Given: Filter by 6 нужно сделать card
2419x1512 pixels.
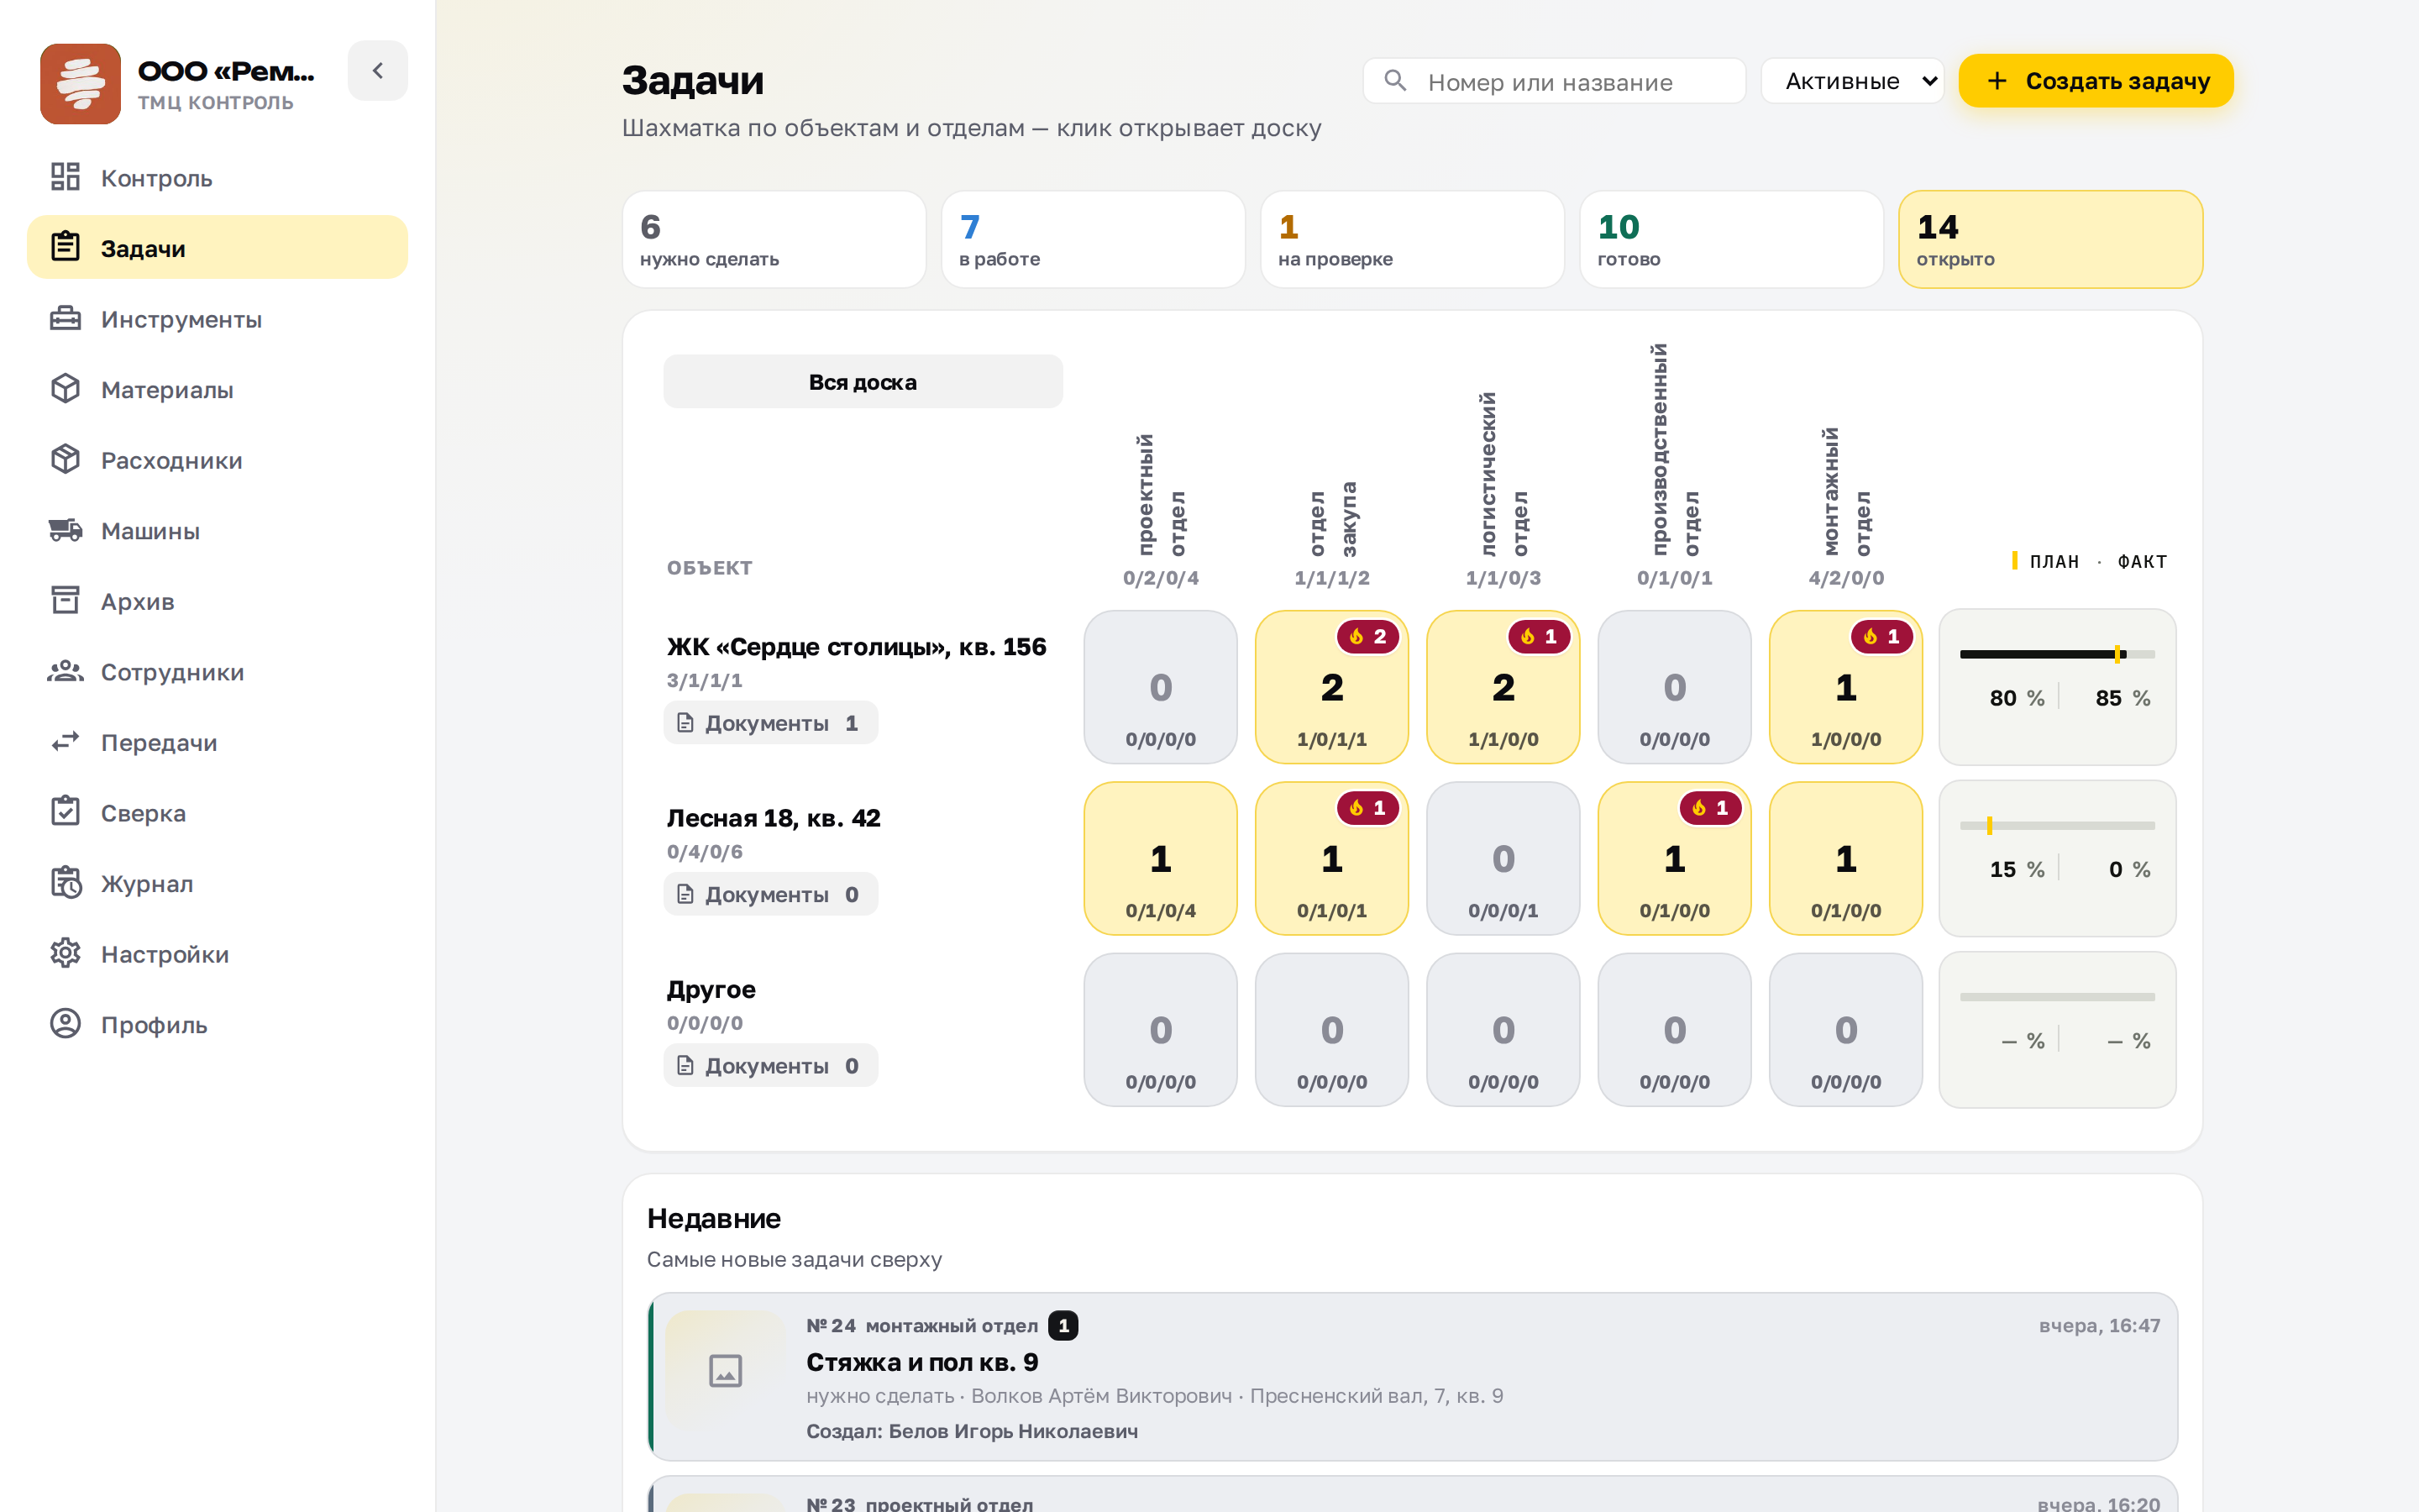Looking at the screenshot, I should click(x=774, y=240).
